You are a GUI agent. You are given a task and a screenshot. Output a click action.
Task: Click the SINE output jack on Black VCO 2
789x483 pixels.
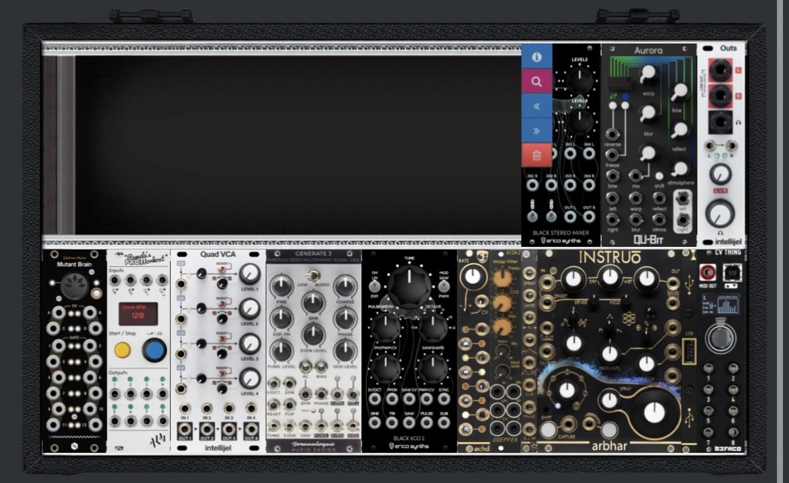[375, 422]
